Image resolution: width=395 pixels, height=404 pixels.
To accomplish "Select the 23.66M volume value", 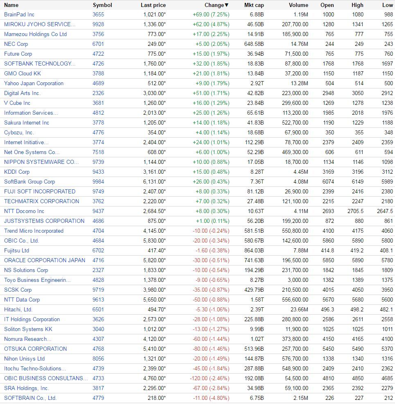I will [300, 309].
